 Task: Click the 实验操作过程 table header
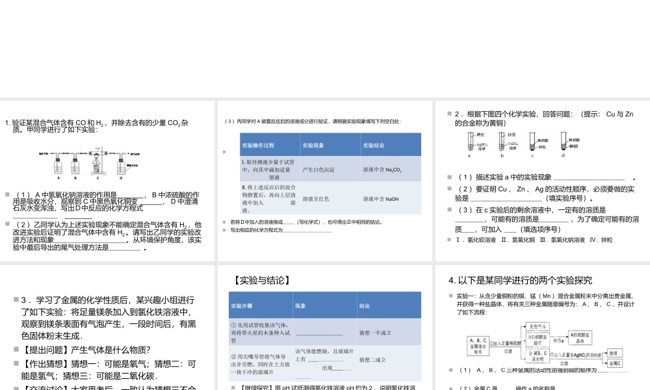[270, 145]
